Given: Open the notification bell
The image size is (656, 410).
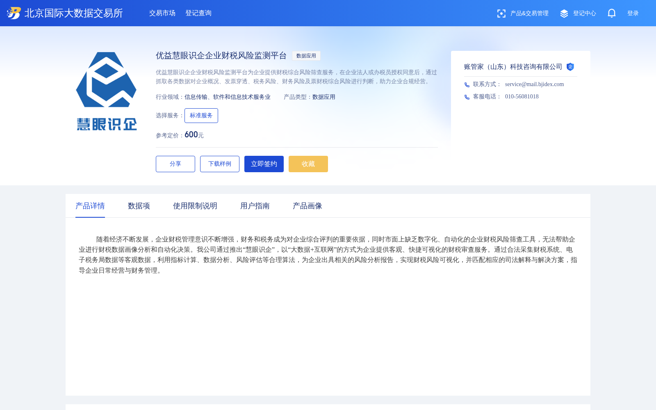Looking at the screenshot, I should click(612, 13).
